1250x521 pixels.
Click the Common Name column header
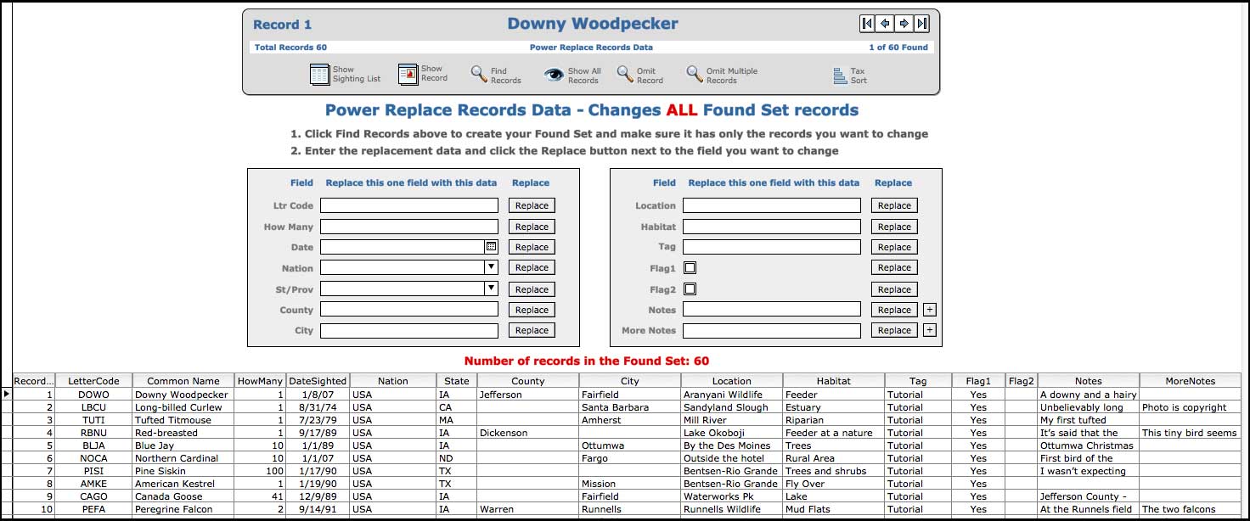183,381
